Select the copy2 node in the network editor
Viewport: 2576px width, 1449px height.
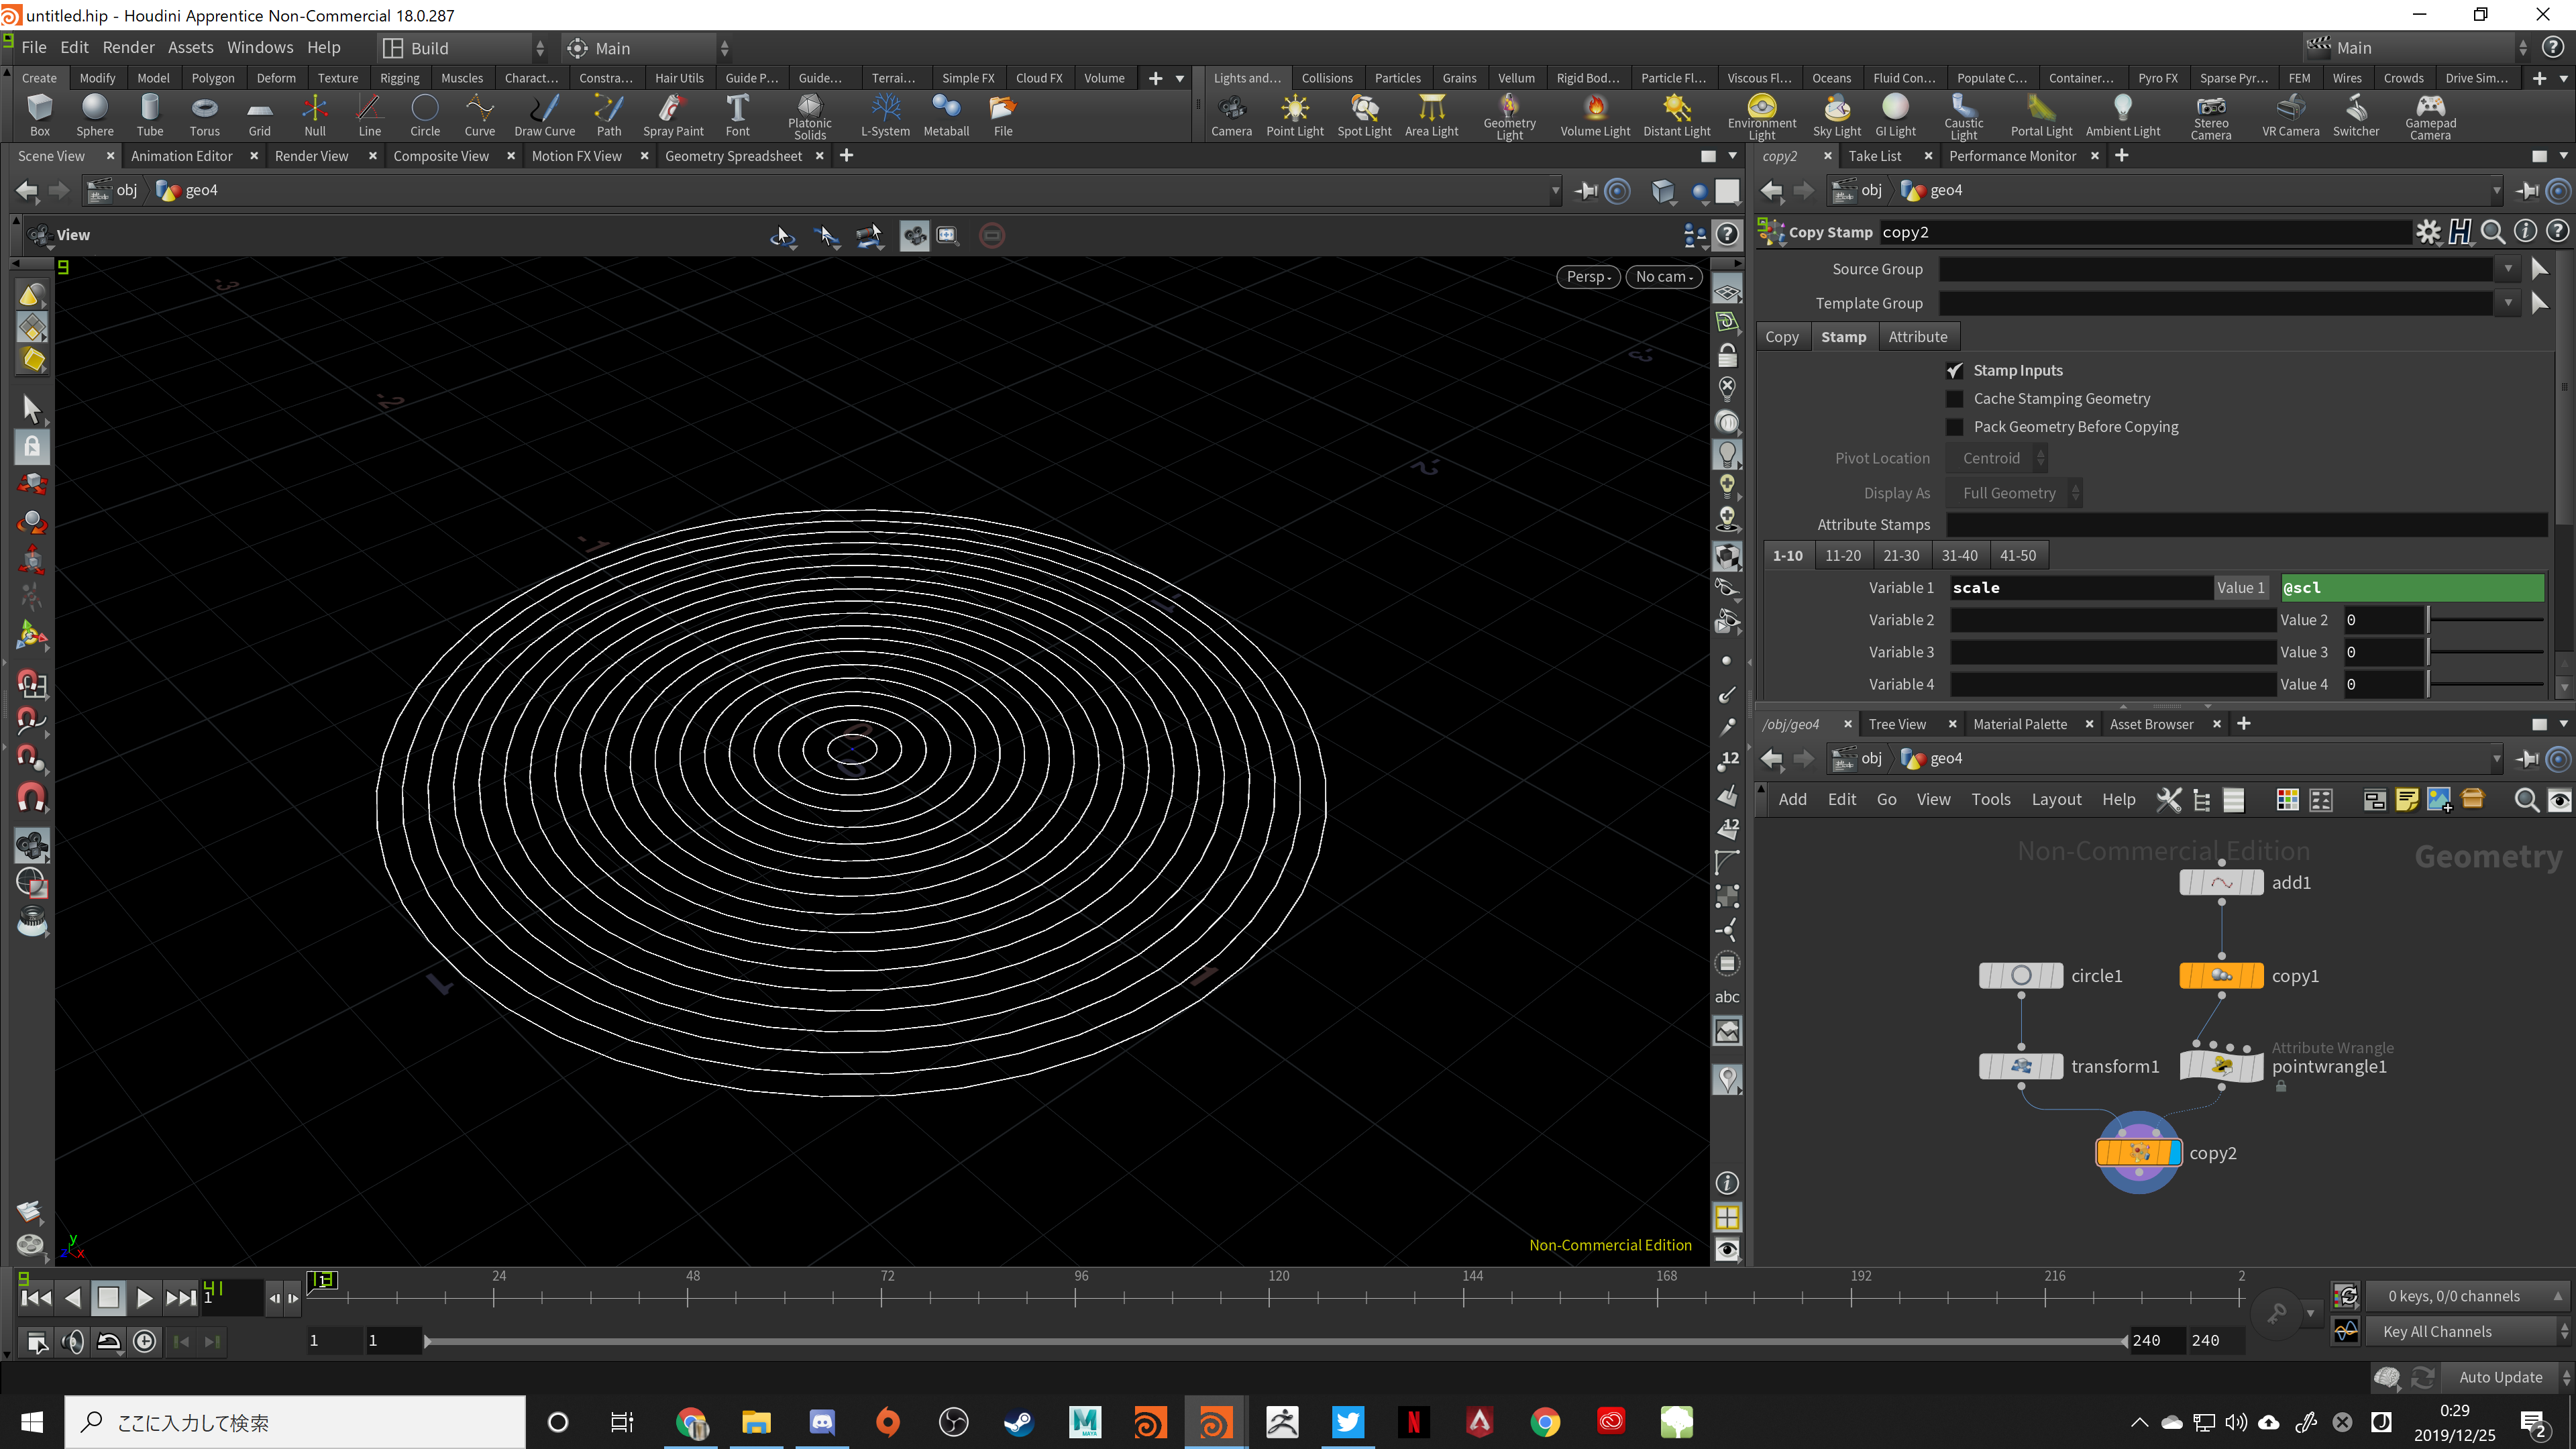coord(2138,1152)
